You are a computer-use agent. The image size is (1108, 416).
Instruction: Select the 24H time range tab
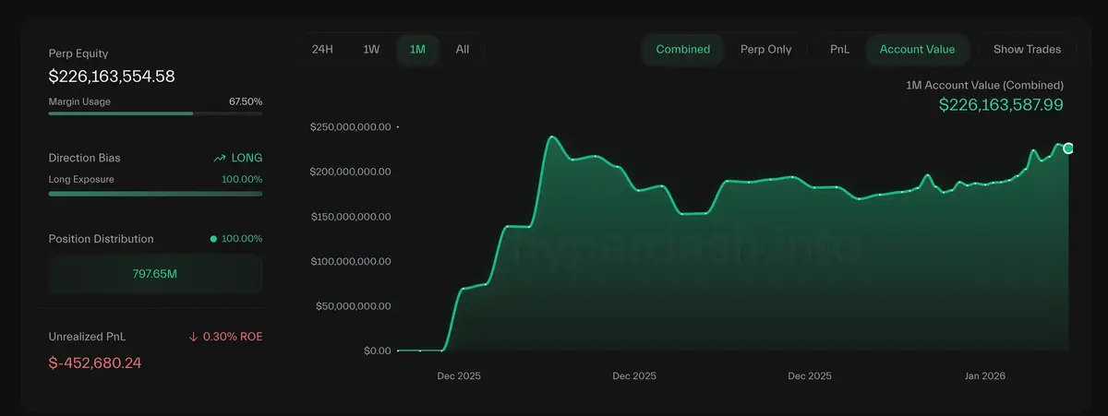[322, 49]
